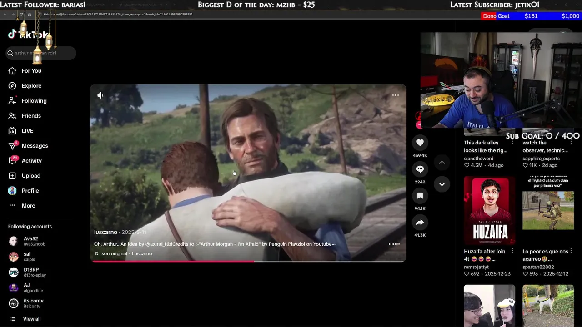Open the AJ algoodlife account
582x327 pixels.
[33, 287]
